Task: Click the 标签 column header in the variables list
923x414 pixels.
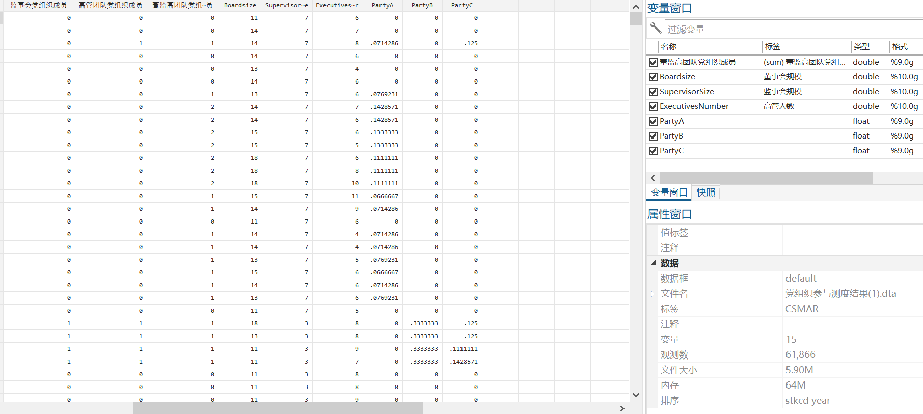Action: [x=773, y=47]
